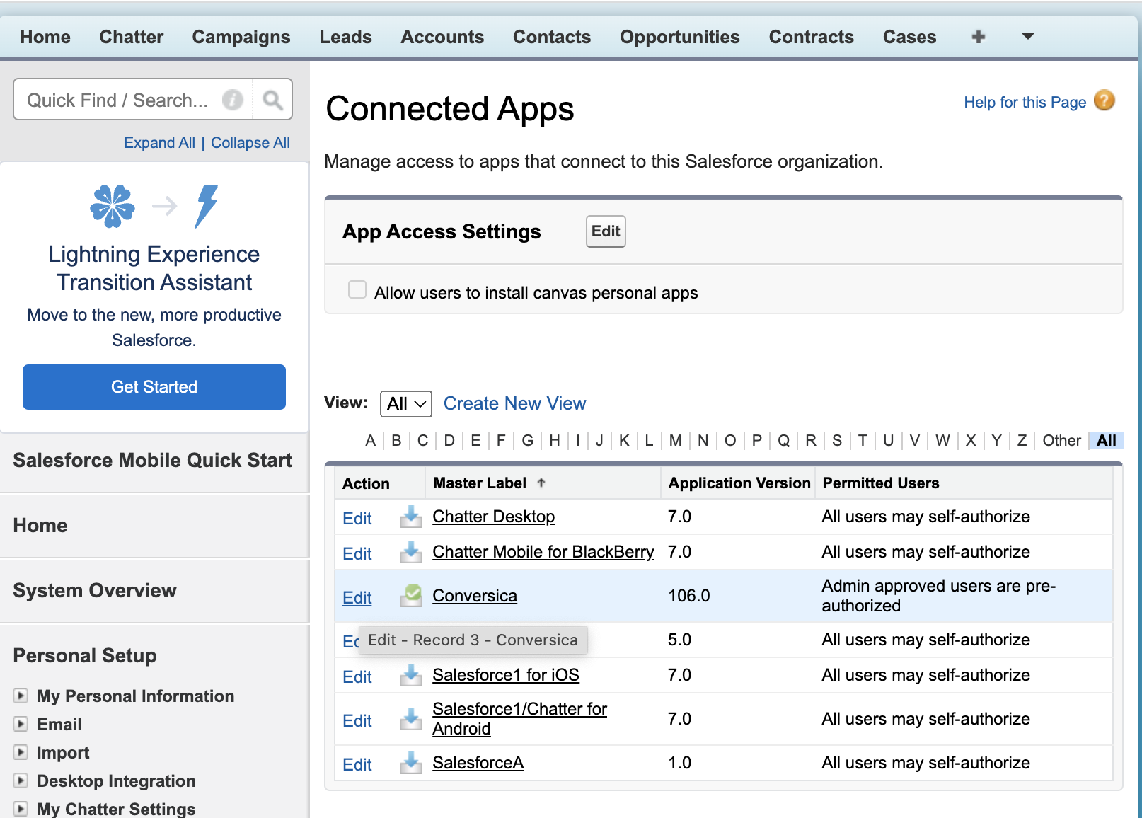Switch to the Contacts tab
Image resolution: width=1142 pixels, height=818 pixels.
point(552,37)
